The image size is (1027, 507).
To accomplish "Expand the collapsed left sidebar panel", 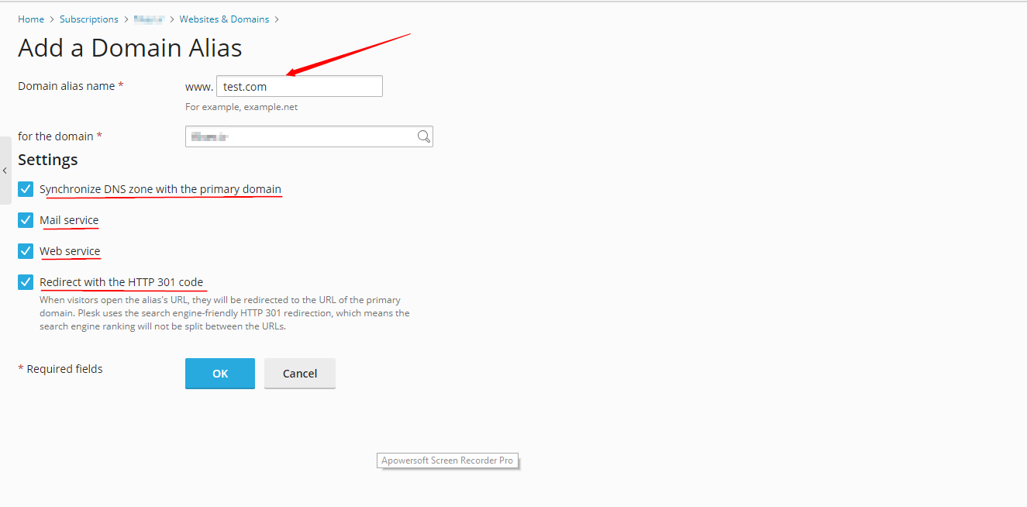I will 5,171.
